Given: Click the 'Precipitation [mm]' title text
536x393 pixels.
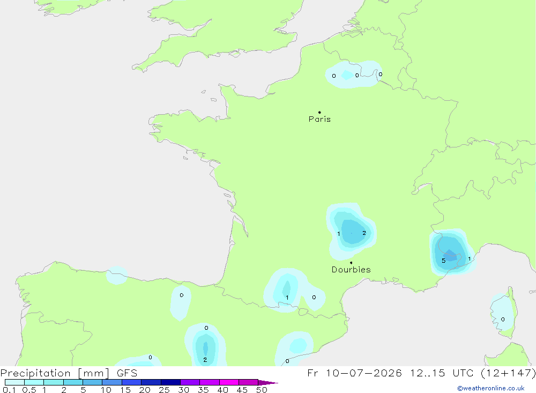Looking at the screenshot, I should click(55, 373).
